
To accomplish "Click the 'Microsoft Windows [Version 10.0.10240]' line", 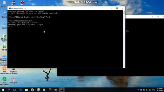I will tap(26, 11).
